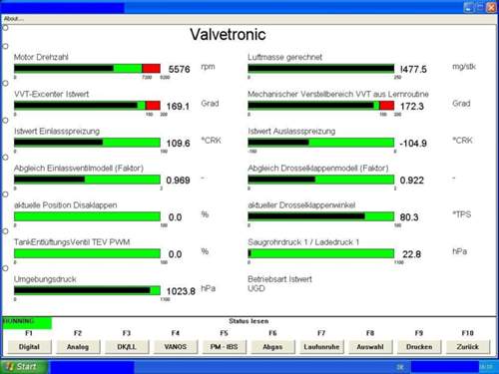The height and width of the screenshot is (374, 499).
Task: Click the 0.969 factor value
Action: point(178,181)
